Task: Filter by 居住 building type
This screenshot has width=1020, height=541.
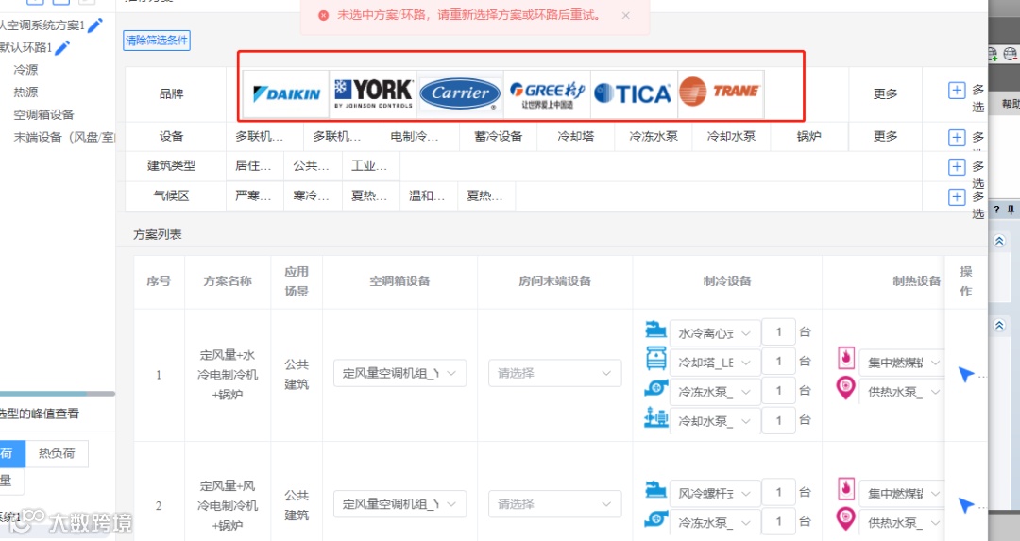Action: pos(255,166)
